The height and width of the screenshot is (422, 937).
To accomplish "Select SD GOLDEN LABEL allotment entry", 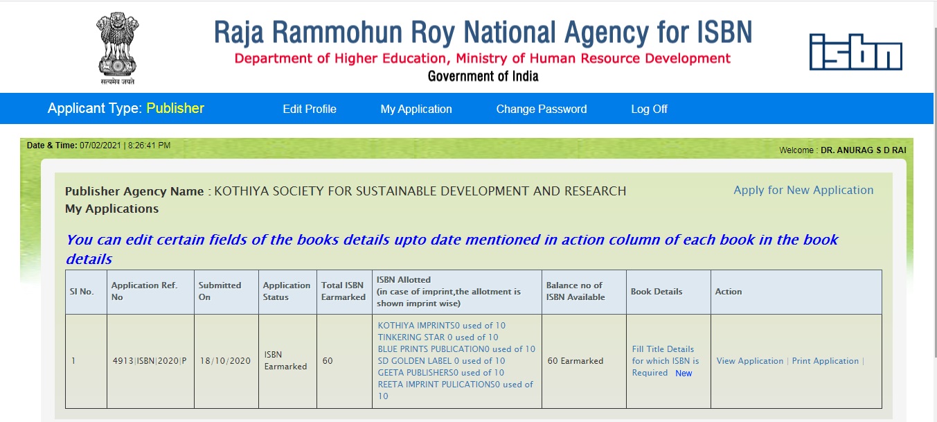I will [441, 361].
